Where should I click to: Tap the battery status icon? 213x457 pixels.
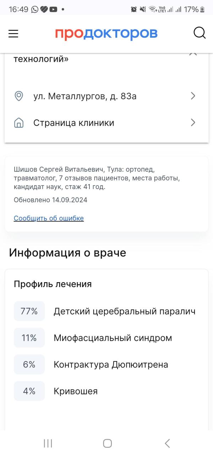click(202, 10)
